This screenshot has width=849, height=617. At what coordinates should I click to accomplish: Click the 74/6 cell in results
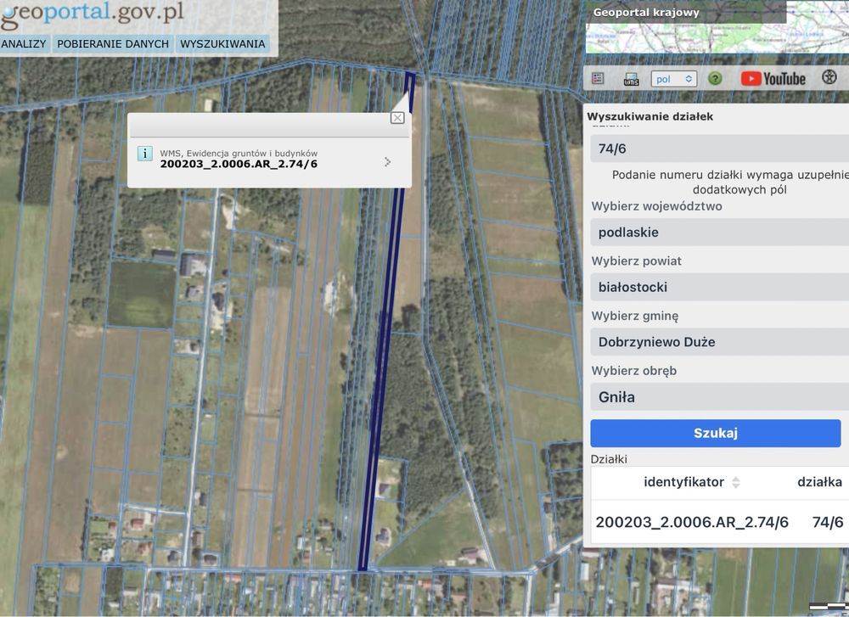pyautogui.click(x=827, y=522)
